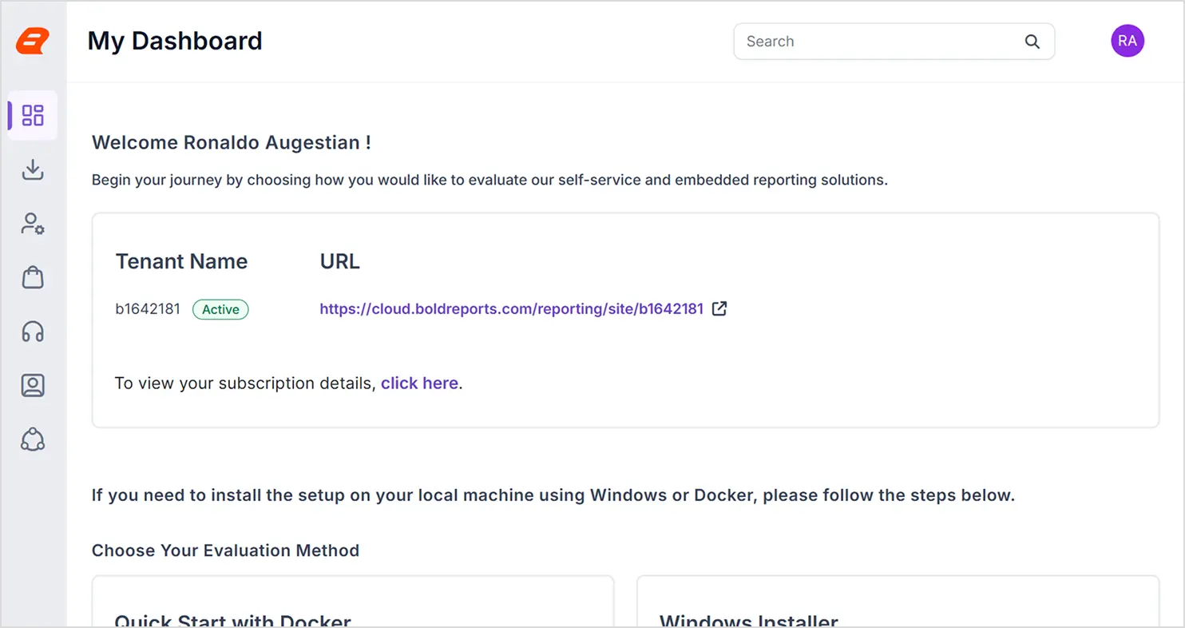Click Choose Your Evaluation Method heading
This screenshot has height=628, width=1185.
[225, 550]
